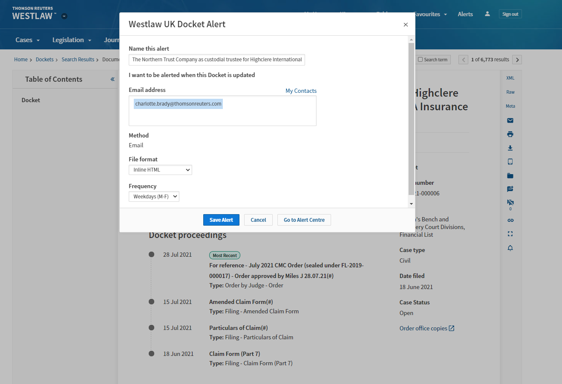Click the Save Alert button

(221, 220)
